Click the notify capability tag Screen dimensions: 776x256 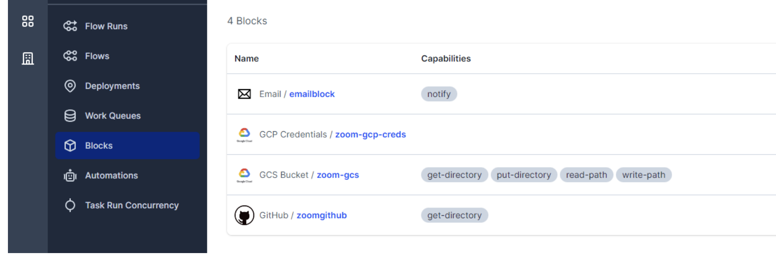pyautogui.click(x=439, y=94)
